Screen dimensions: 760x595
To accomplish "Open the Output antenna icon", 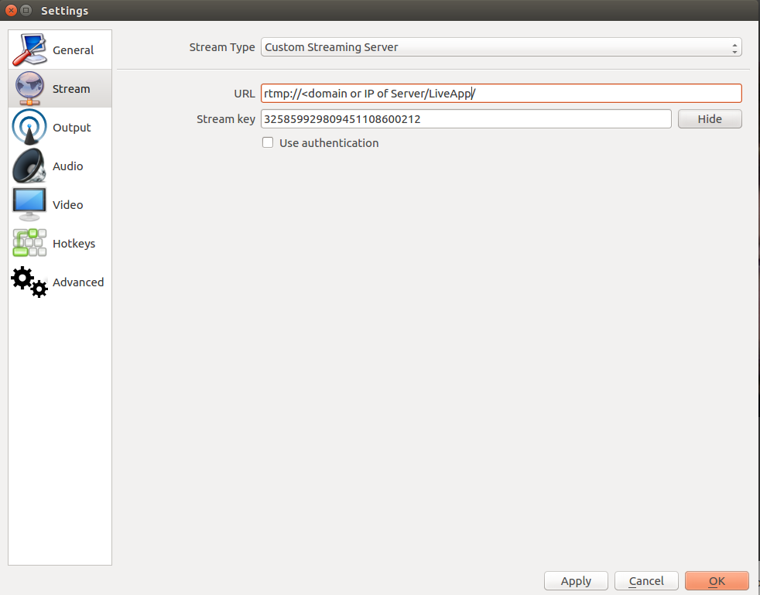I will [x=29, y=127].
